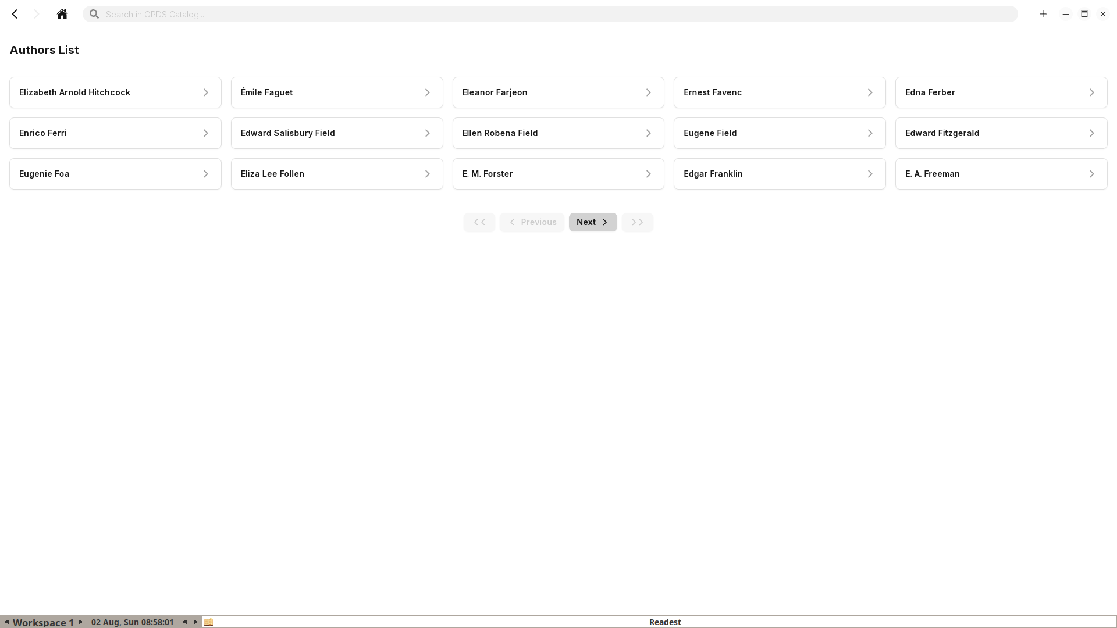Minimize the Readest window
This screenshot has height=628, width=1117.
point(1066,14)
